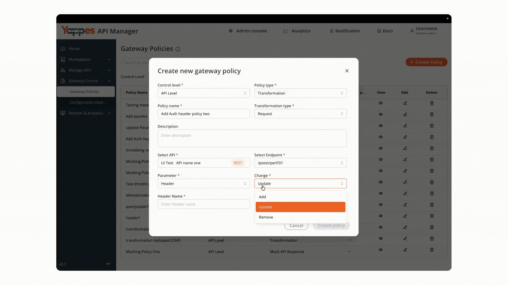Click the Header Name input field
This screenshot has width=508, height=285.
coord(204,204)
